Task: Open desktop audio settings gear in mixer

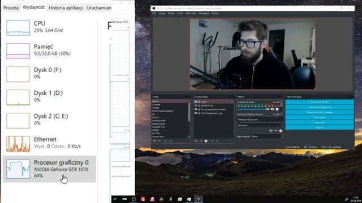Action: [x=277, y=109]
